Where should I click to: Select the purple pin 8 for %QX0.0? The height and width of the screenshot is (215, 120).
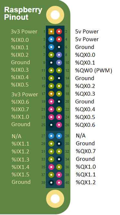[59, 55]
